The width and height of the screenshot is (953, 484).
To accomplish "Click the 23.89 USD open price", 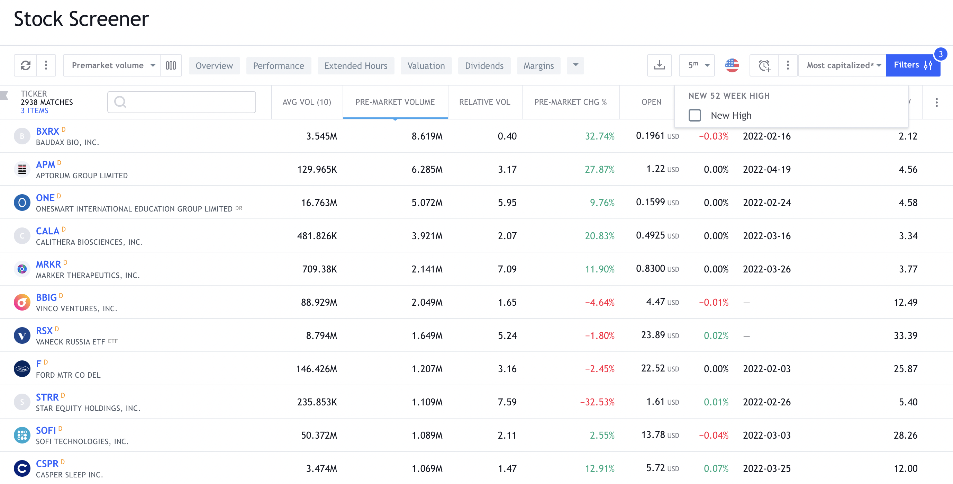I will point(660,335).
